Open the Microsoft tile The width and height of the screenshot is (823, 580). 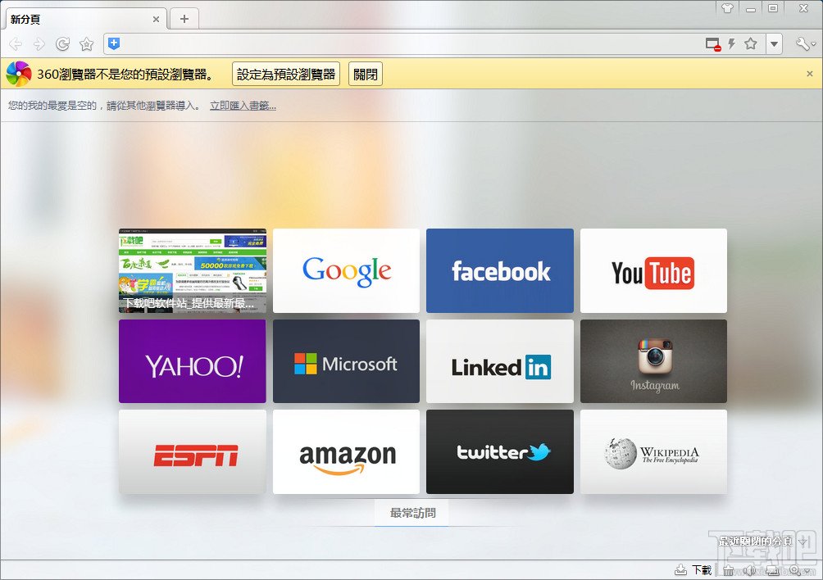tap(347, 361)
